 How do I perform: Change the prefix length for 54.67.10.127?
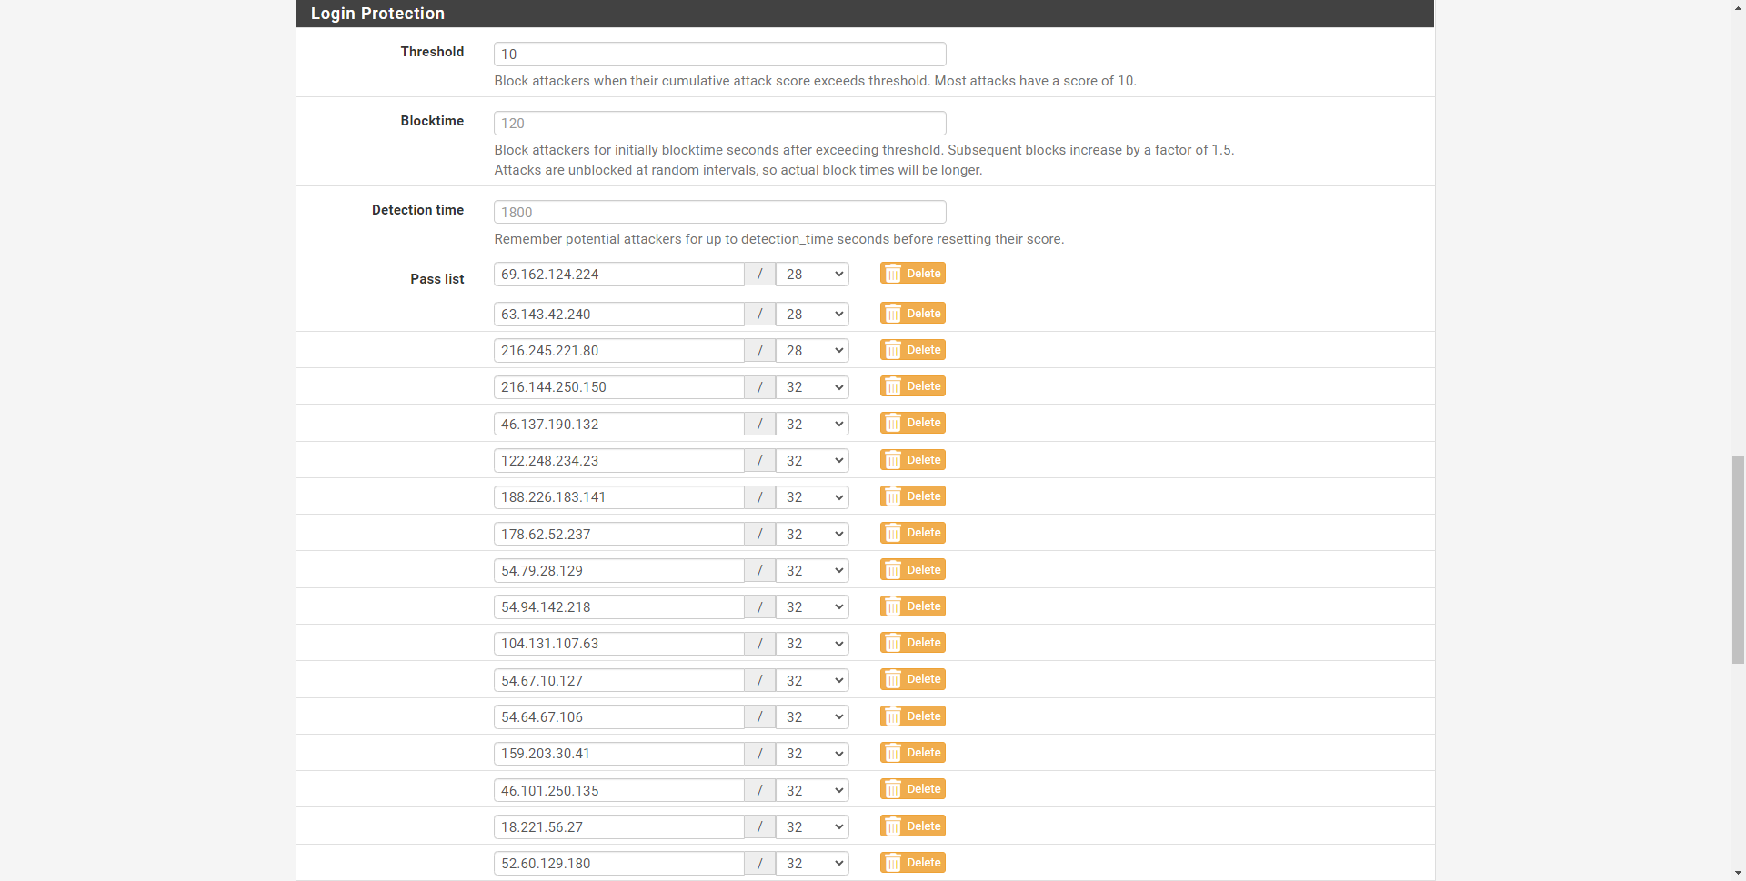coord(812,681)
